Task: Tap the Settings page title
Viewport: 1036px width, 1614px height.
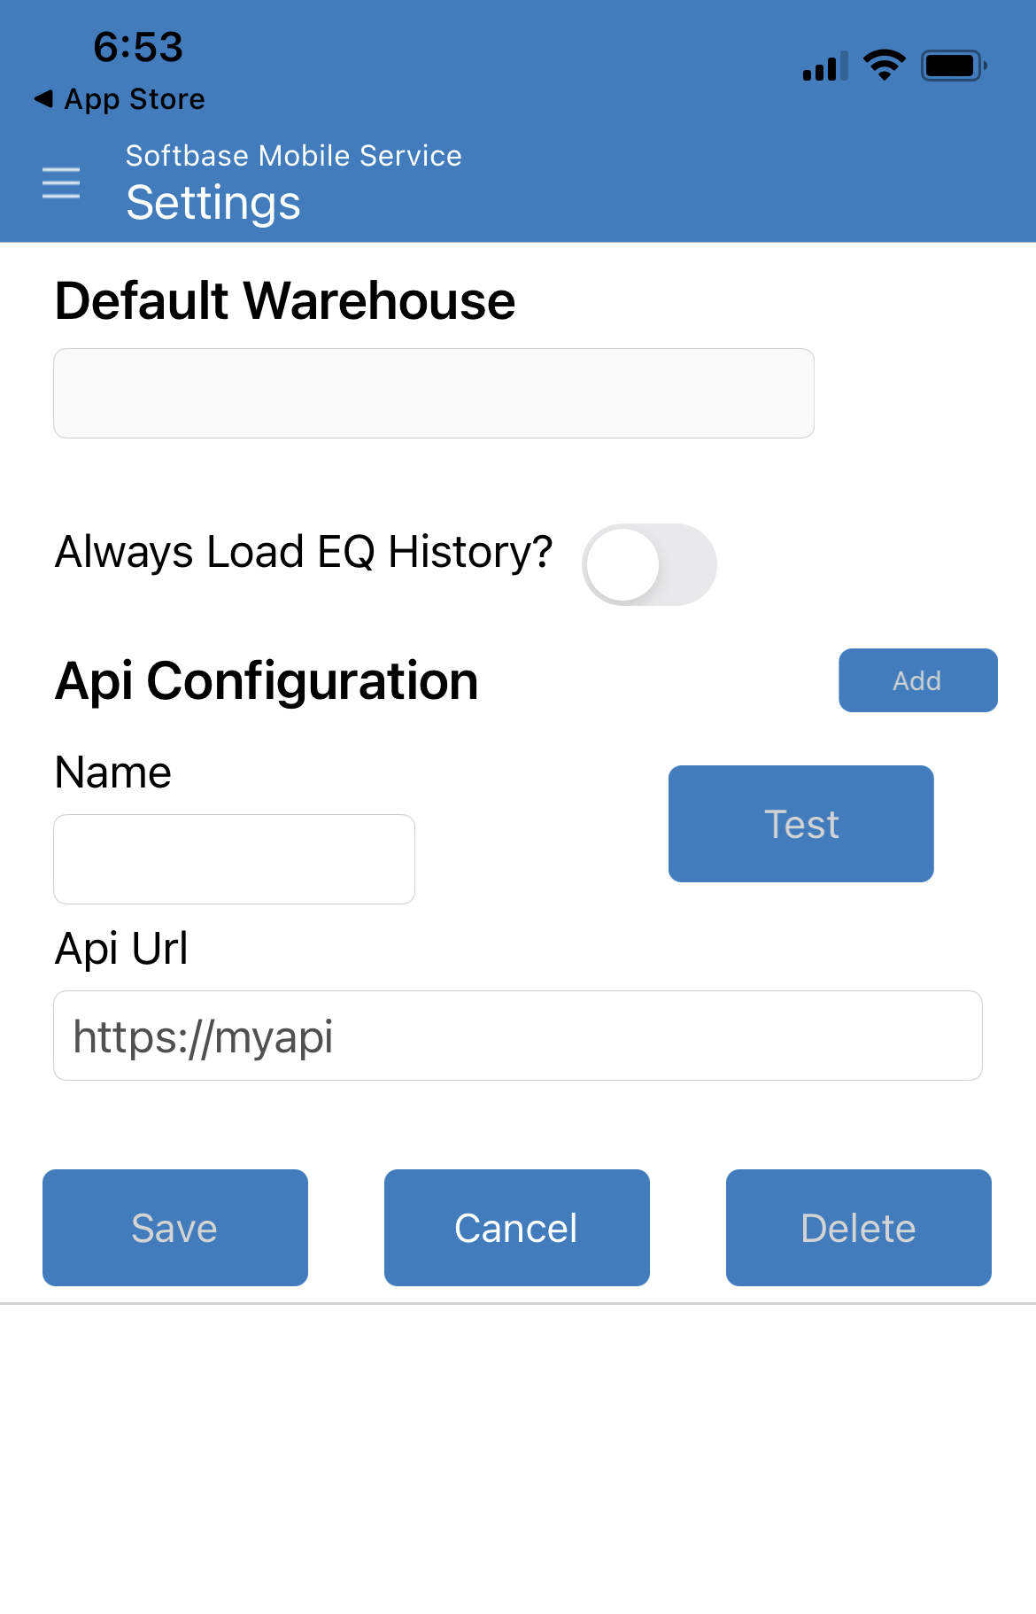Action: point(213,203)
